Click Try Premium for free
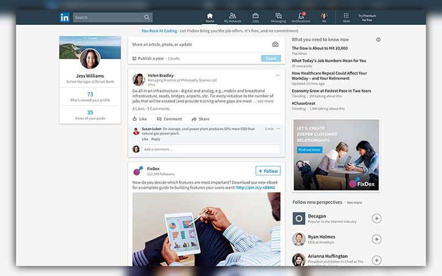Viewport: 442px width, 276px height. (367, 18)
